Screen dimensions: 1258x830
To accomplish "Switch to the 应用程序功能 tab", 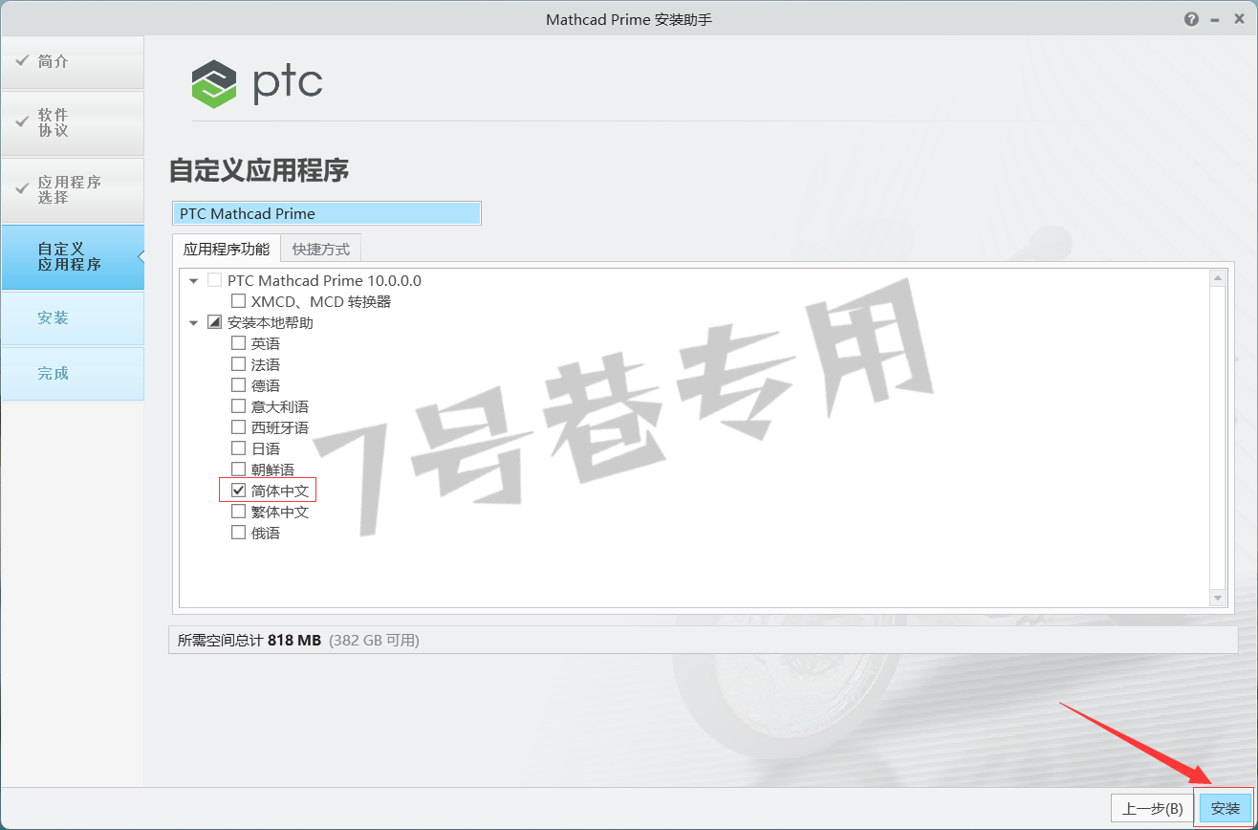I will point(227,249).
